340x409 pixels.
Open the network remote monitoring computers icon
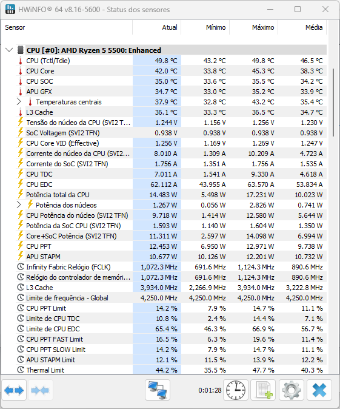pos(158,390)
